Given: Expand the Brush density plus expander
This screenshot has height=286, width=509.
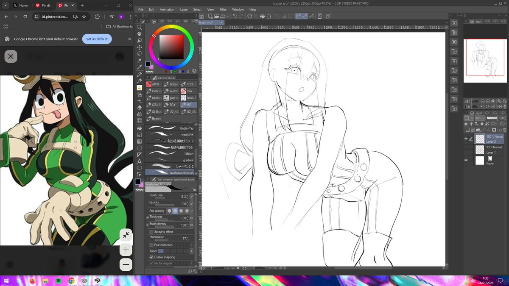Looking at the screenshot, I should click(x=148, y=225).
